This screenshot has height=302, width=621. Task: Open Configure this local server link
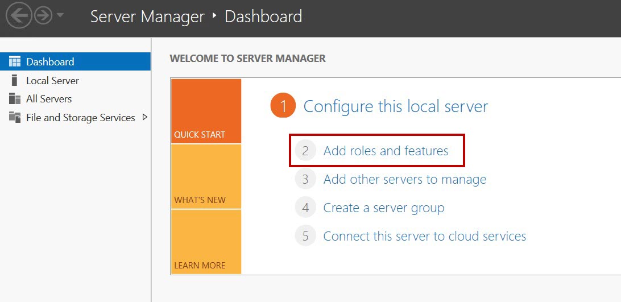[x=396, y=106]
